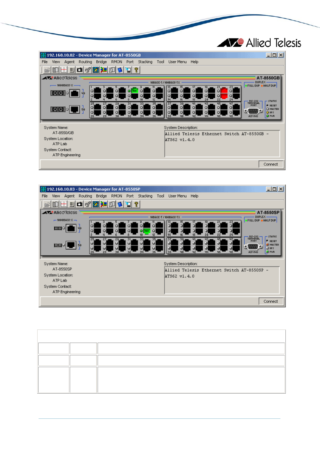
Task: Select green active port 7 on AT-8550GB
Action: pyautogui.click(x=135, y=91)
